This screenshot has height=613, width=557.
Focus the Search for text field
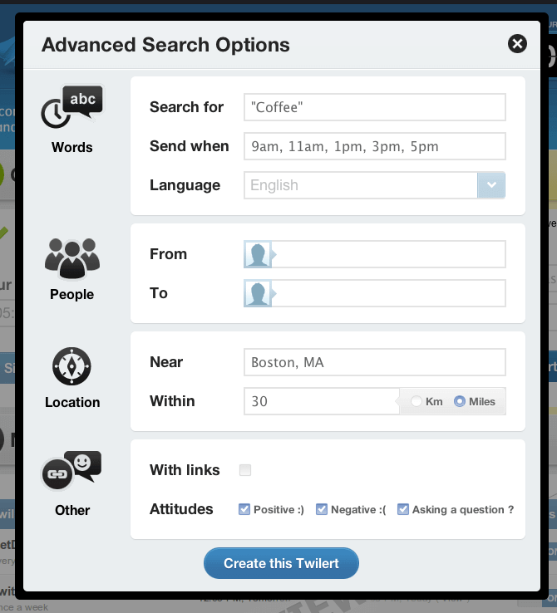[x=375, y=107]
